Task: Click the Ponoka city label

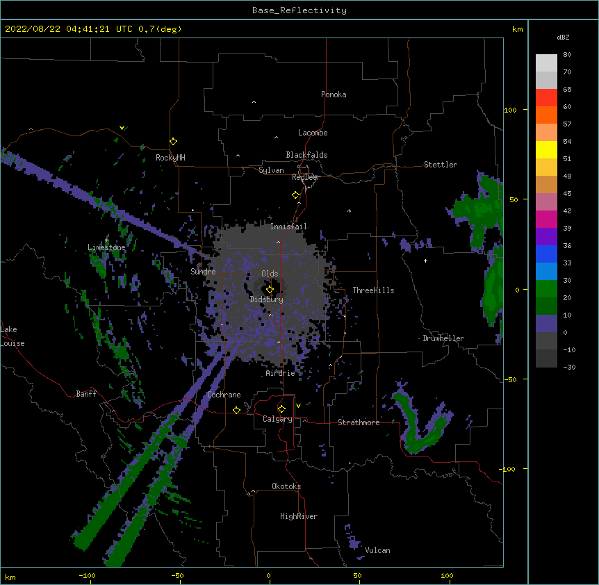Action: pyautogui.click(x=334, y=94)
